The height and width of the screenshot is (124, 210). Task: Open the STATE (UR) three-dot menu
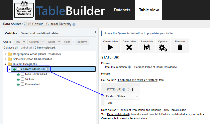(132, 89)
